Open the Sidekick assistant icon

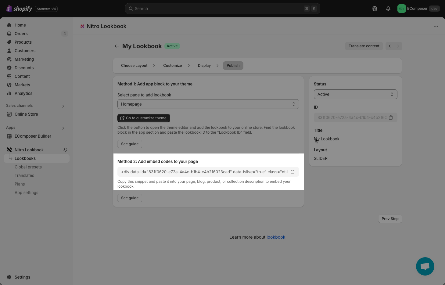pyautogui.click(x=375, y=9)
